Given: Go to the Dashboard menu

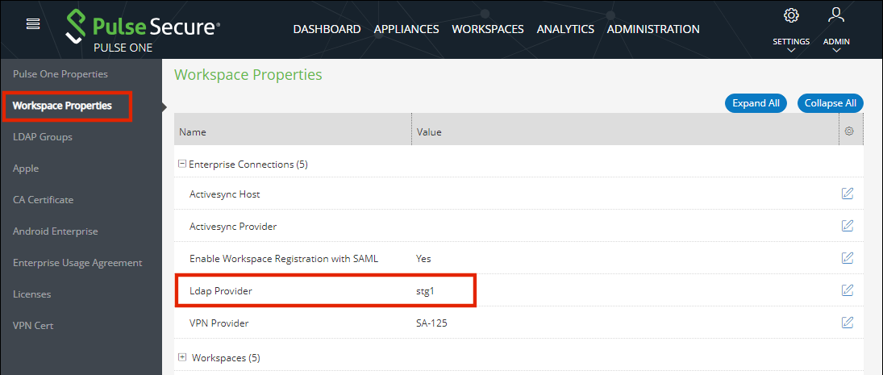Looking at the screenshot, I should point(327,29).
